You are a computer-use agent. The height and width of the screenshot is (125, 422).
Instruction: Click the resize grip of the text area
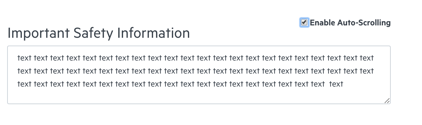(x=387, y=101)
